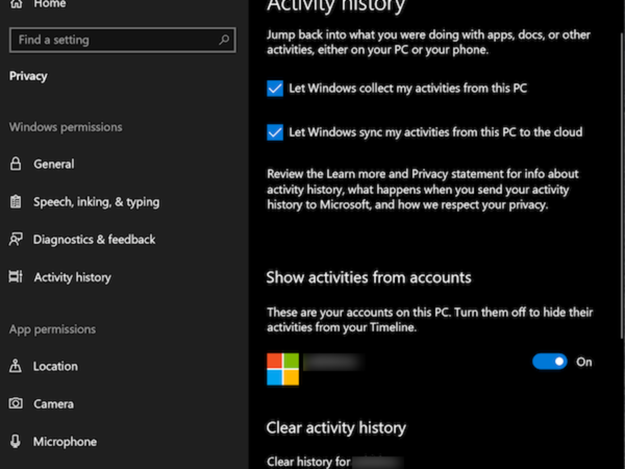
Task: Open Diagnostics & feedback settings
Action: click(94, 240)
